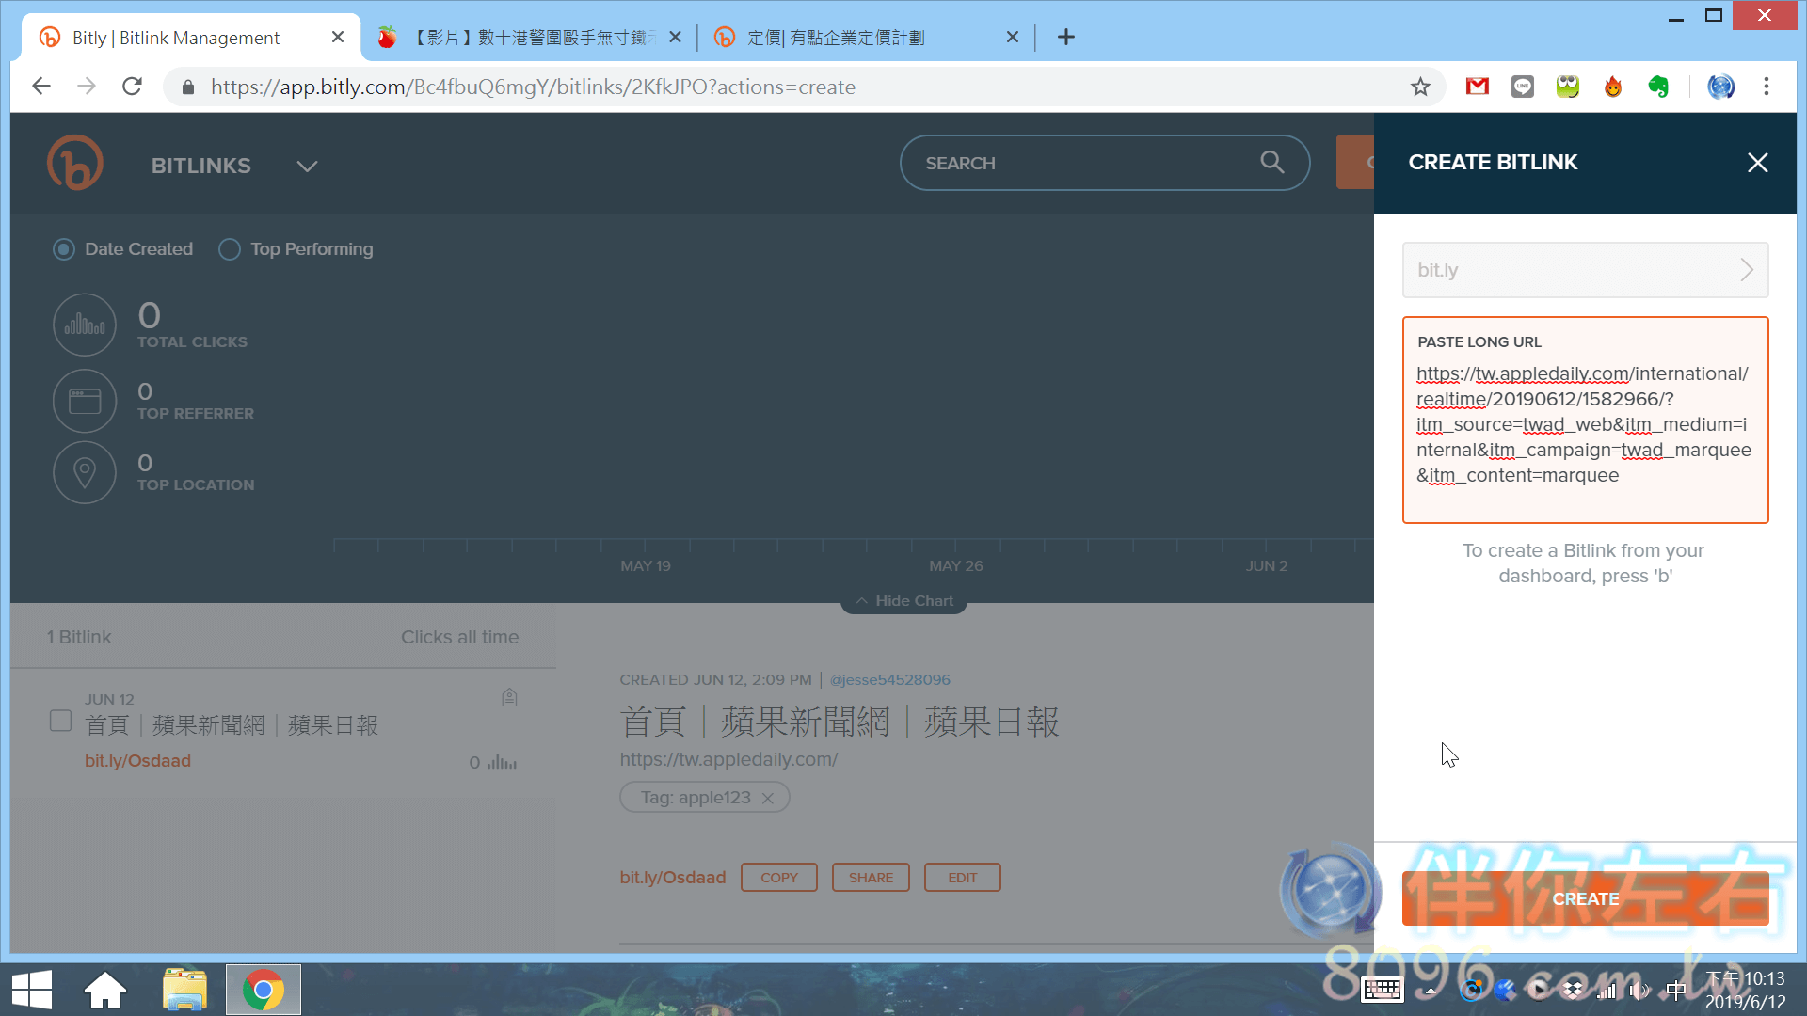Close the Bitly Bitlink Management tab
The image size is (1807, 1016).
[338, 38]
